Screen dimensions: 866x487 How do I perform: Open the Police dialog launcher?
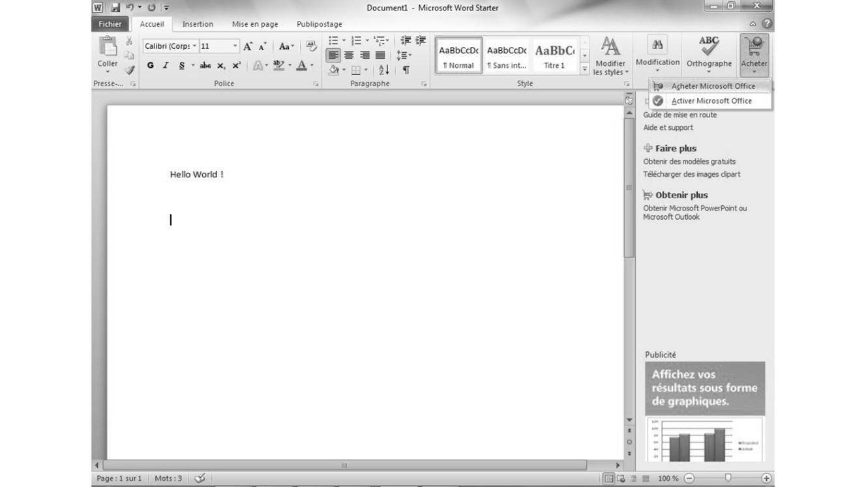[x=316, y=84]
